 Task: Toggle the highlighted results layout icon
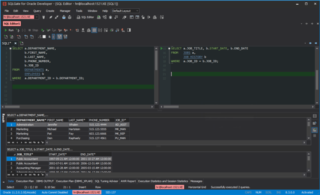[x=59, y=36]
